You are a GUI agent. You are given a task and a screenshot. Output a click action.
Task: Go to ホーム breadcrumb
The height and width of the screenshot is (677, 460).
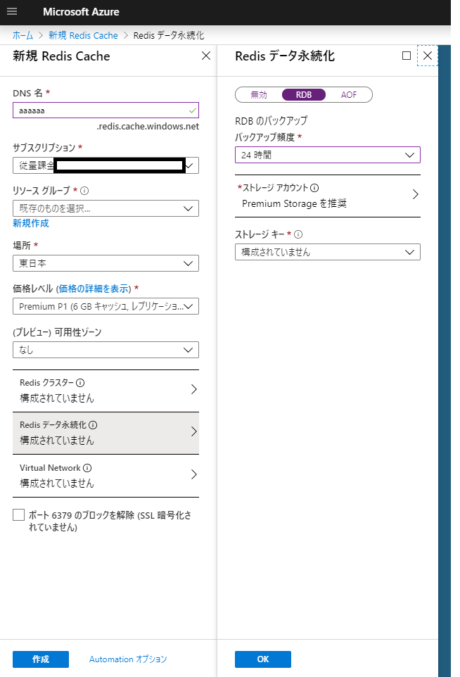pyautogui.click(x=23, y=35)
